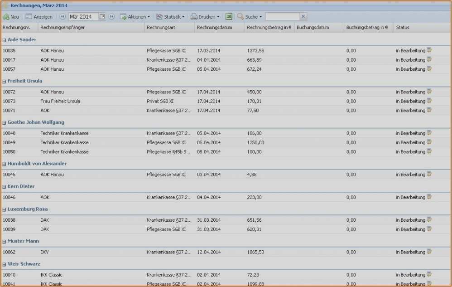
Task: Click Pflegekasse §45b invoice type cell
Action: click(168, 152)
